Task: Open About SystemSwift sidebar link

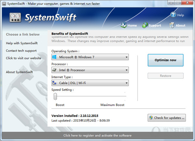Action: (x=19, y=72)
